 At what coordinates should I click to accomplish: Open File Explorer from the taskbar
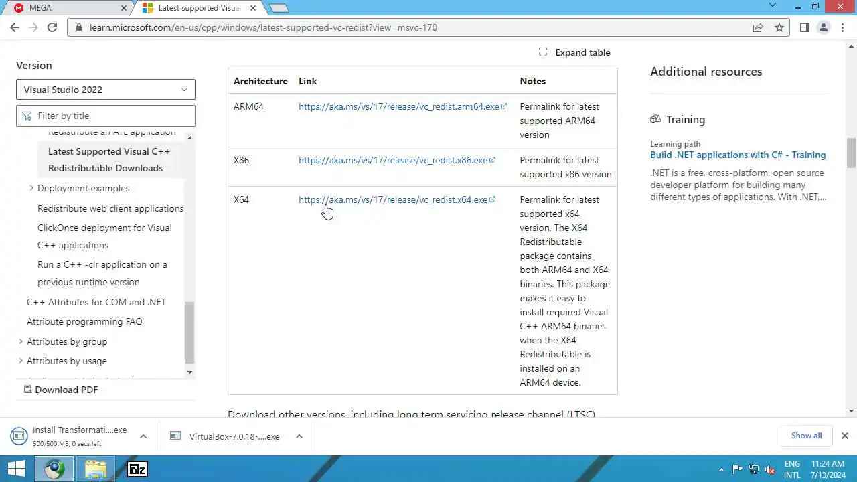click(96, 469)
